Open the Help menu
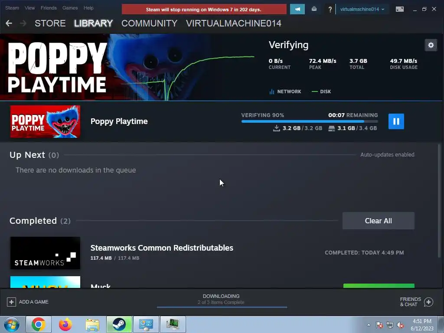 click(88, 8)
